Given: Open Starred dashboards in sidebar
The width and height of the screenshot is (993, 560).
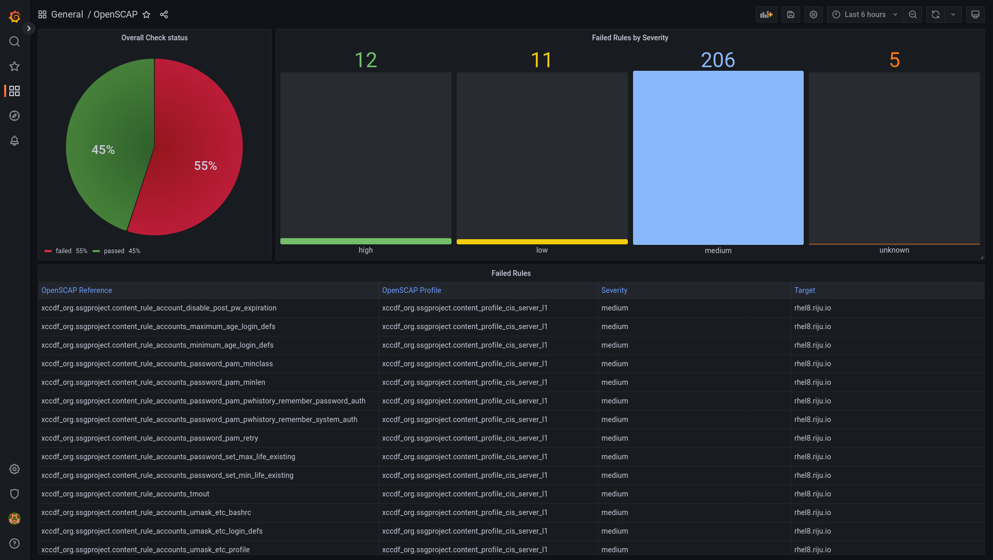Looking at the screenshot, I should (x=14, y=66).
